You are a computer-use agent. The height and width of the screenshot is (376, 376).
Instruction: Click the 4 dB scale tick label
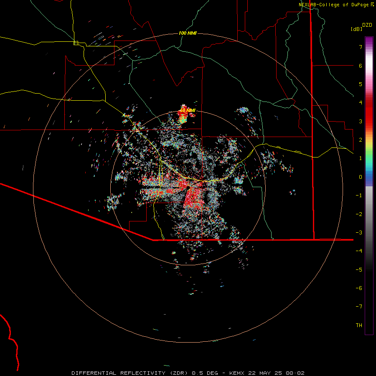361,103
